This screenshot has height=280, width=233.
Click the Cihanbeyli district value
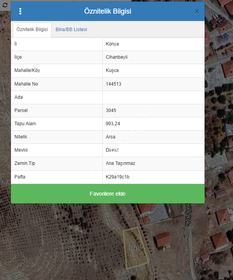click(x=117, y=57)
